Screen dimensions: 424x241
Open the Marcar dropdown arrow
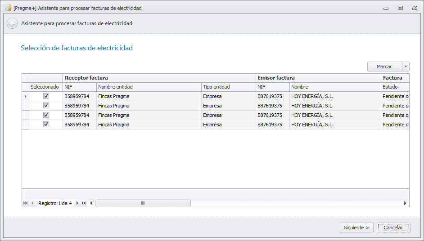point(406,67)
